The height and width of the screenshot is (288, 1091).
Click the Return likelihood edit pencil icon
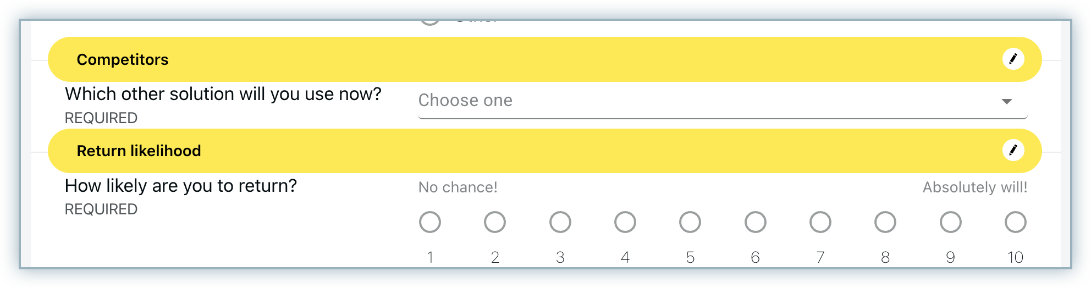1013,150
